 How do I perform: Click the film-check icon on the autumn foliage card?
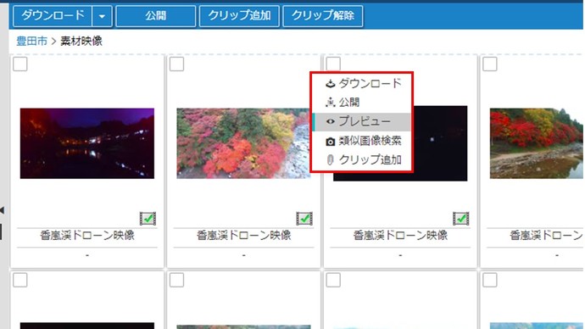304,219
